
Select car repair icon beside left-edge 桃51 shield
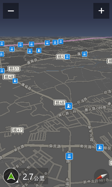[x=2, y=71]
